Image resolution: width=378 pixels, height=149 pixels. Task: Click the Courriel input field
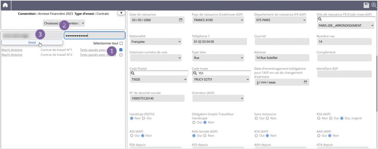pyautogui.click(x=282, y=42)
